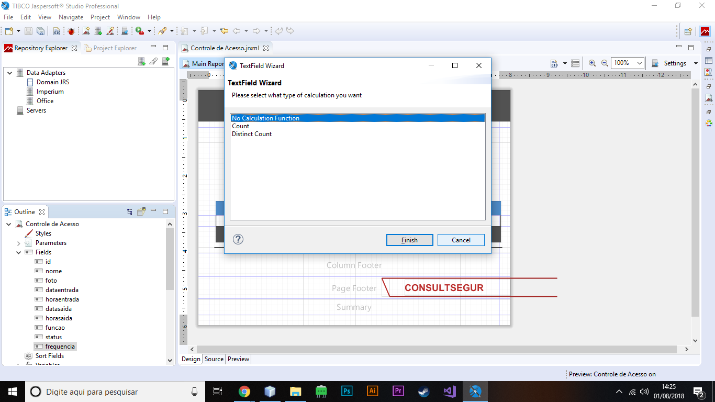Click the Zoom In magnifier icon
The height and width of the screenshot is (402, 715).
[x=592, y=63]
